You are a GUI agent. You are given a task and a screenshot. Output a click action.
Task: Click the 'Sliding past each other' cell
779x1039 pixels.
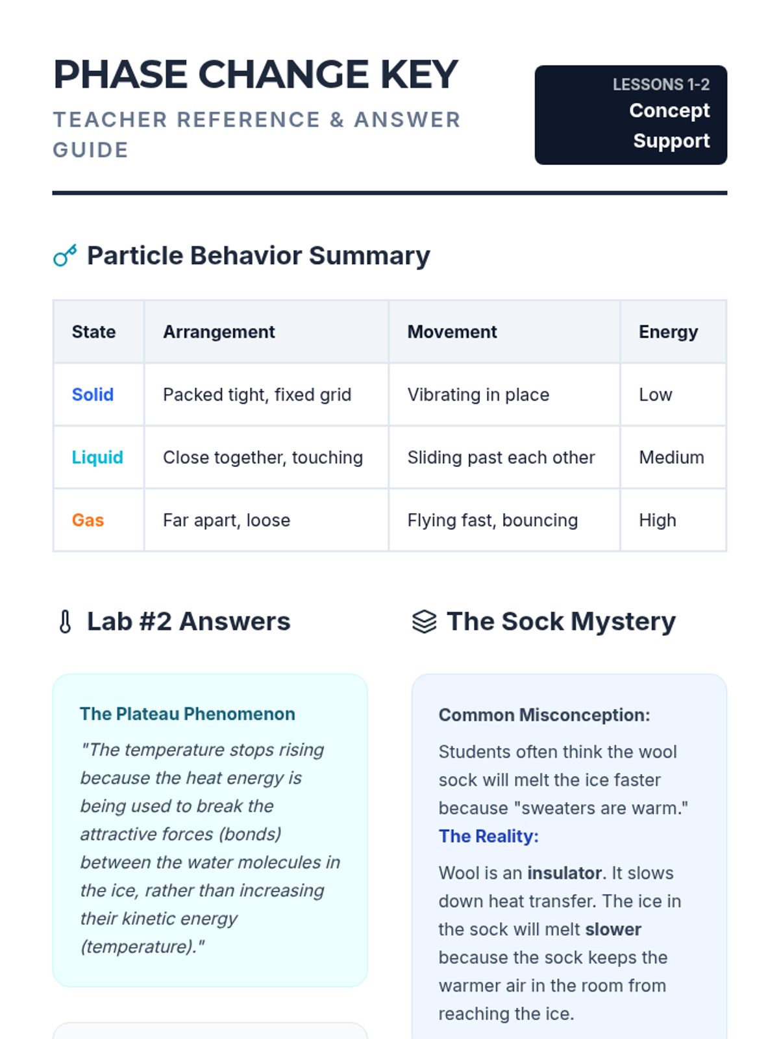tap(501, 458)
